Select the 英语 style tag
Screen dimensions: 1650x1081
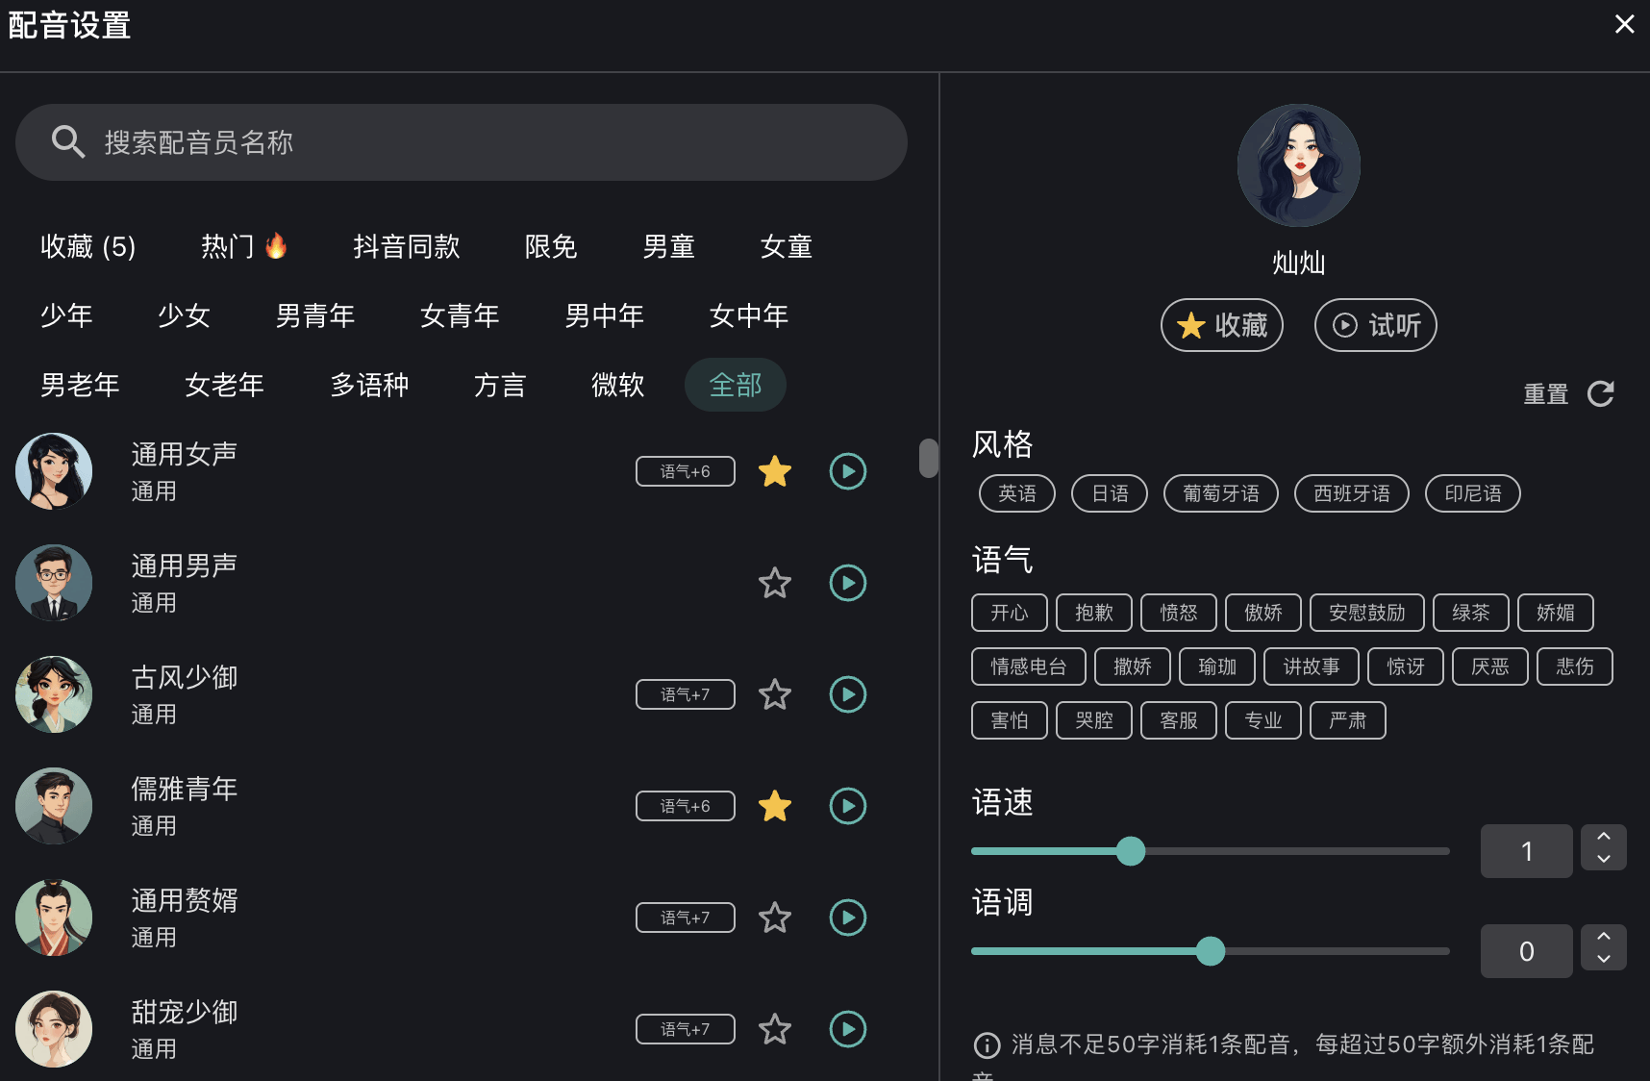pos(1016,493)
